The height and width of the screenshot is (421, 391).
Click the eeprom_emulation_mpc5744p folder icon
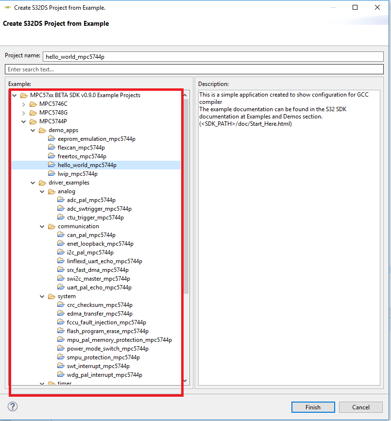[51, 138]
